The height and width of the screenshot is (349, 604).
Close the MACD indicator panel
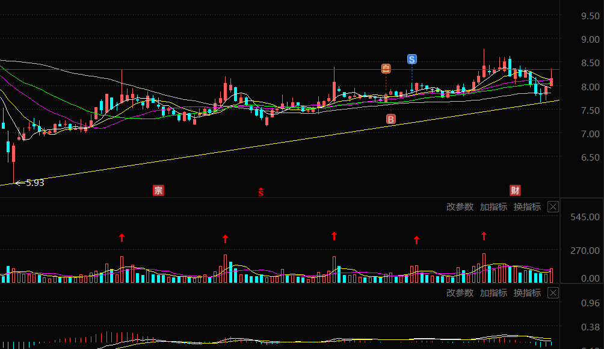click(x=553, y=293)
